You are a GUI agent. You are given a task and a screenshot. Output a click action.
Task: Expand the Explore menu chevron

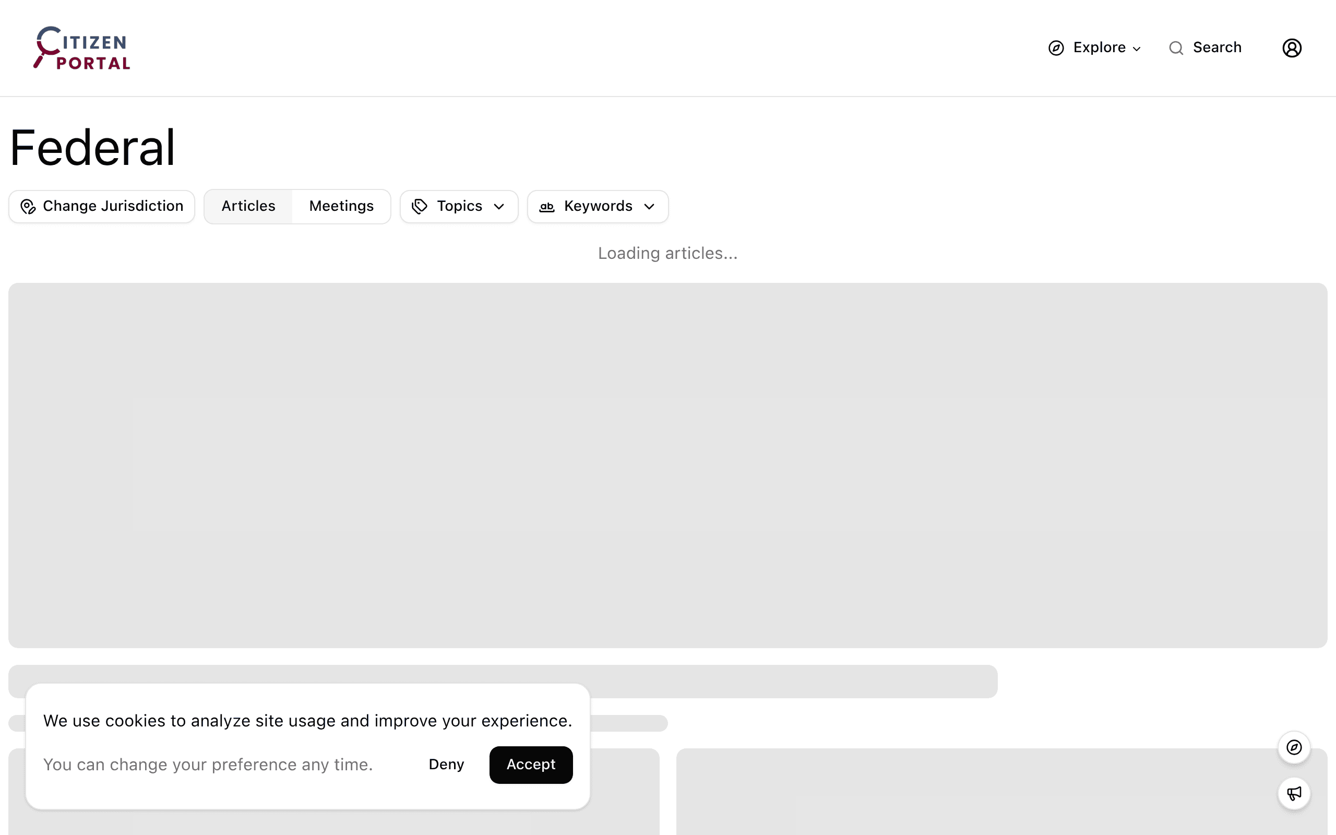coord(1137,49)
